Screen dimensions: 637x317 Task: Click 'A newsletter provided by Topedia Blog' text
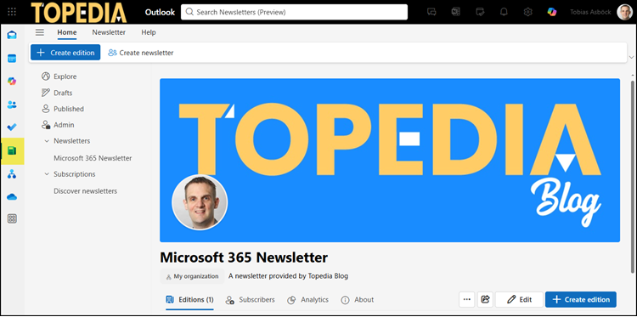pos(288,276)
